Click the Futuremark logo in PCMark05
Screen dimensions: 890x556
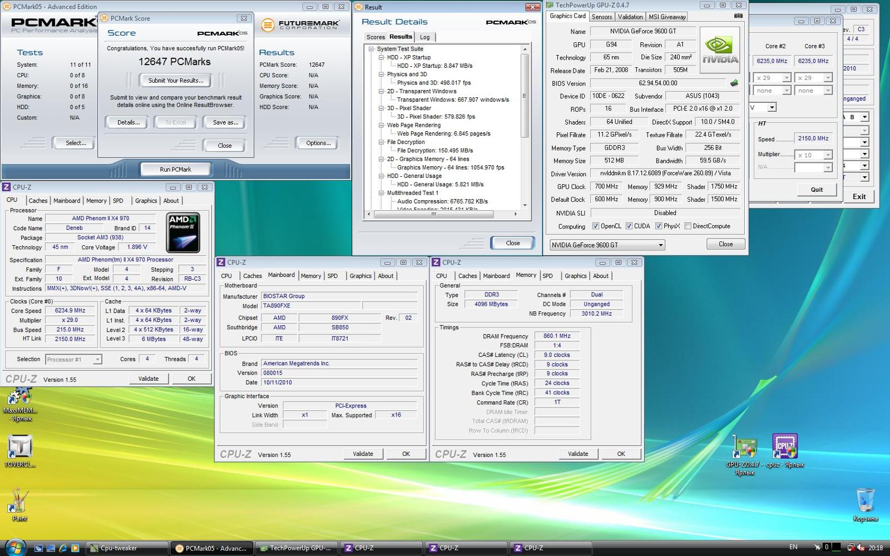pyautogui.click(x=300, y=25)
